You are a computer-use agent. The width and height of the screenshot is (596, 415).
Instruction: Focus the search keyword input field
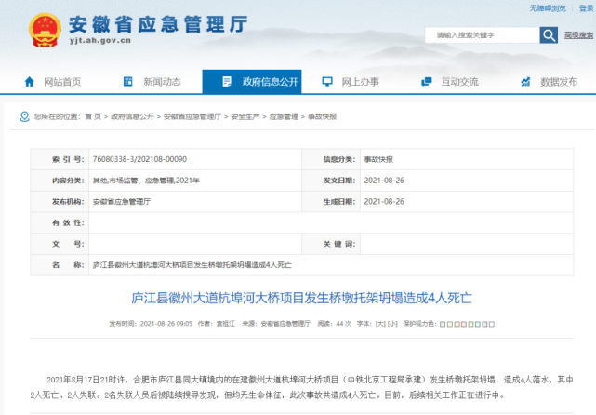point(482,35)
